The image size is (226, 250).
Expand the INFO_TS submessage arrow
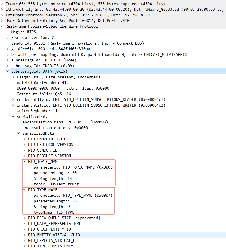pos(8,66)
